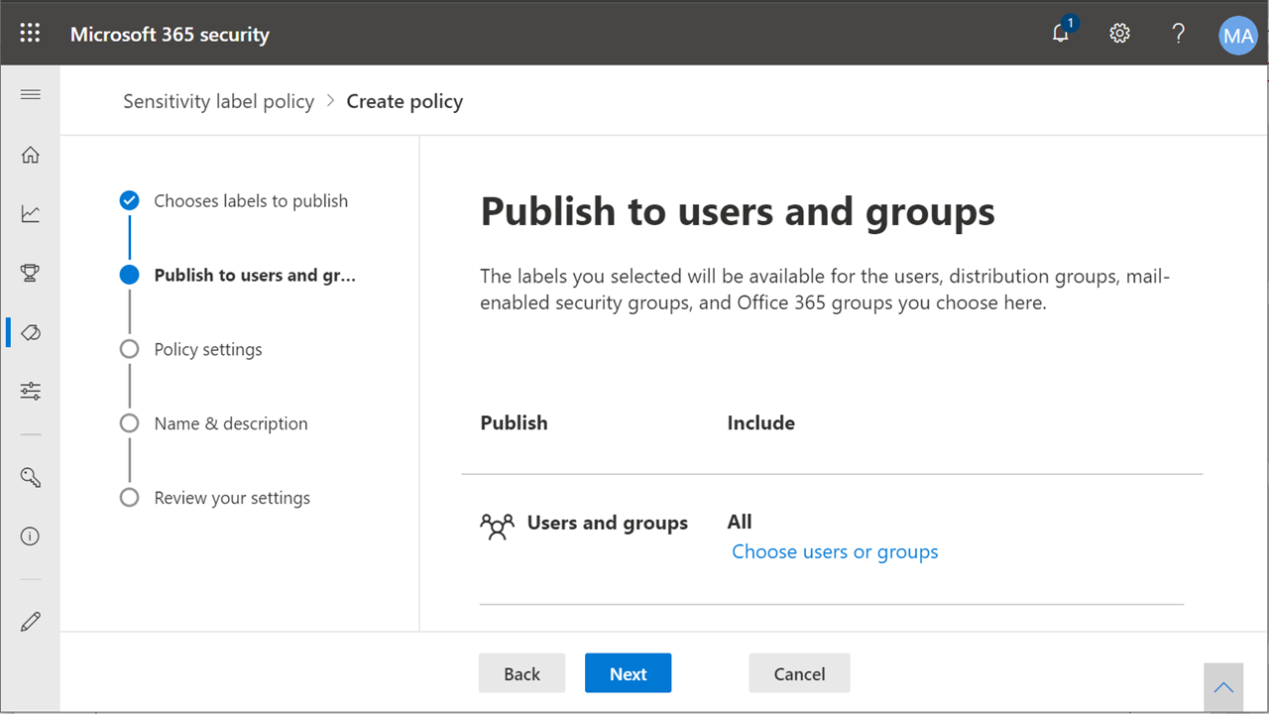Click the Back button
The height and width of the screenshot is (714, 1269).
[521, 673]
